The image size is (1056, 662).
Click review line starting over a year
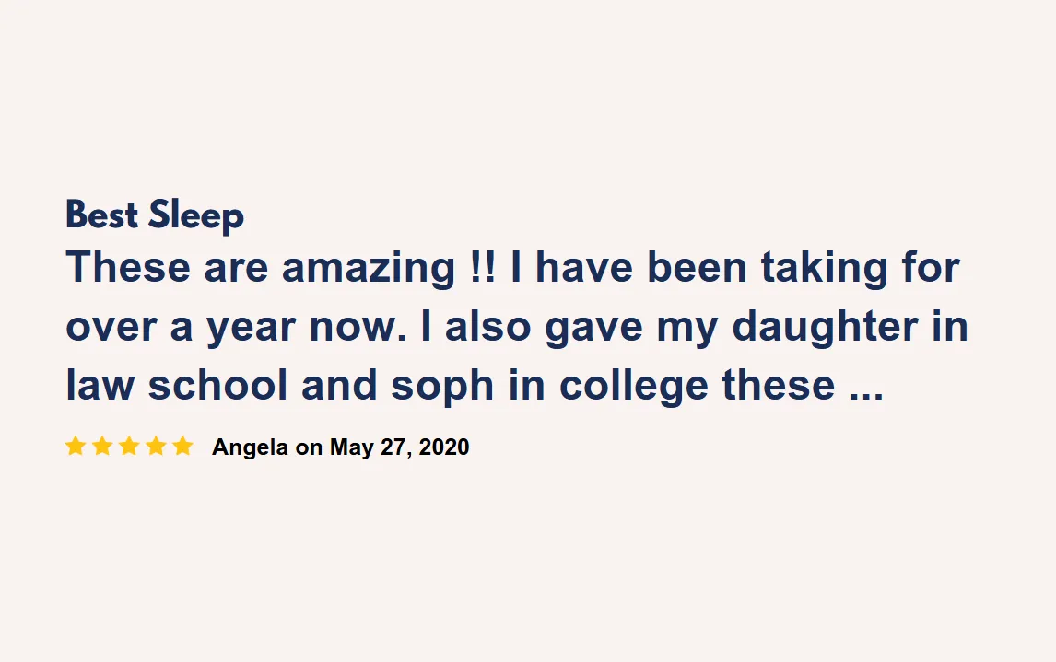click(517, 328)
